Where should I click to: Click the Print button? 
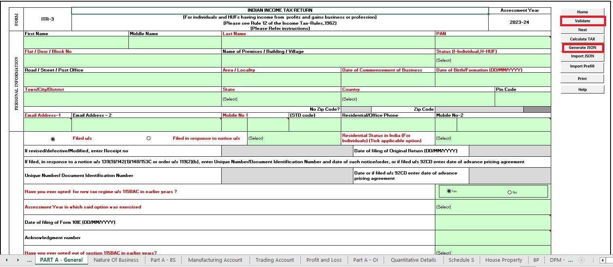pyautogui.click(x=582, y=79)
